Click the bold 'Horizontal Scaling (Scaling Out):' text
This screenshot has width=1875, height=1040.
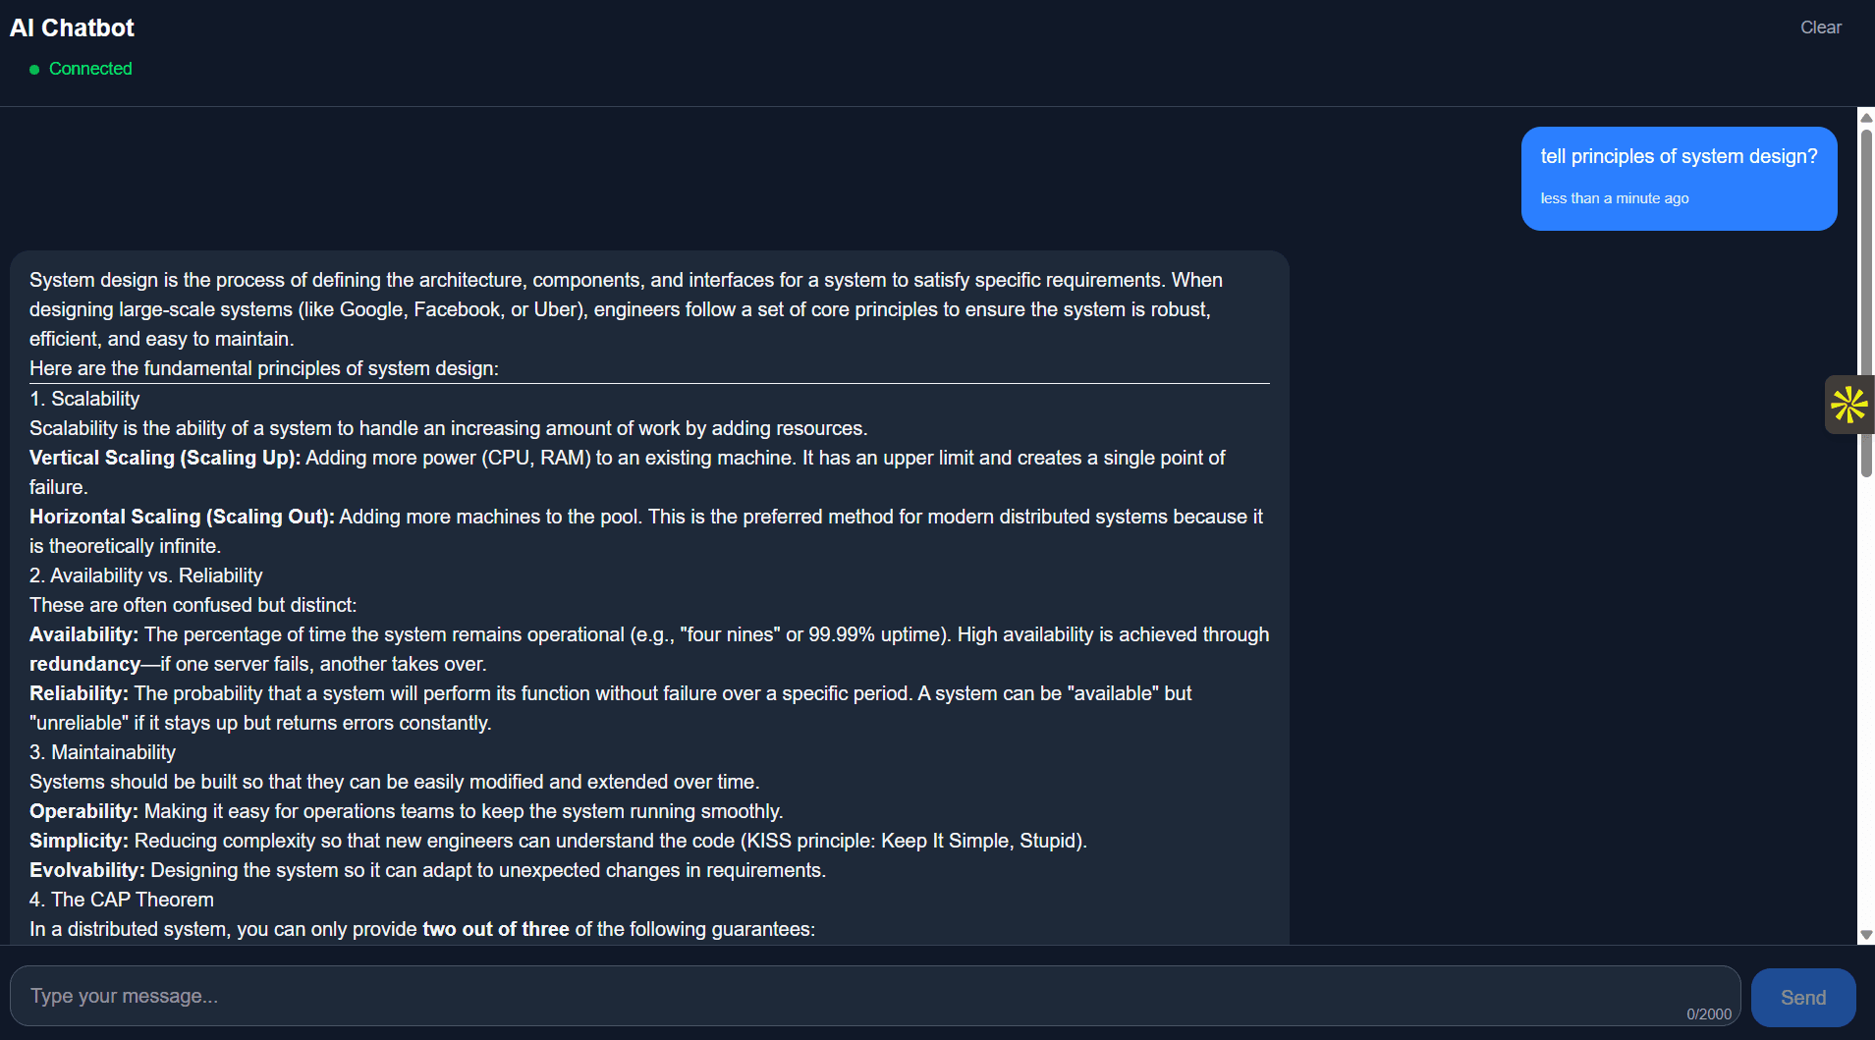[182, 517]
